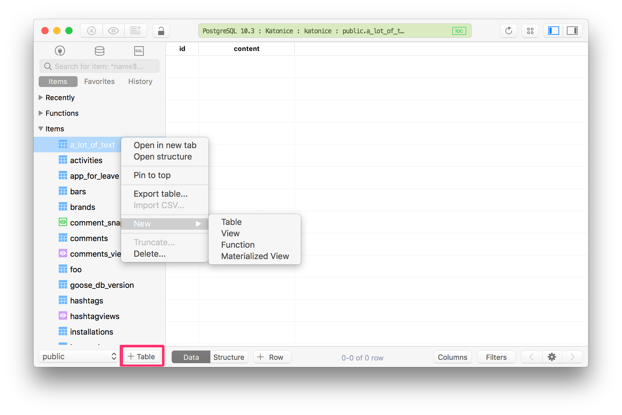Click the search items input field
Screen dimensions: 622x415
point(99,66)
